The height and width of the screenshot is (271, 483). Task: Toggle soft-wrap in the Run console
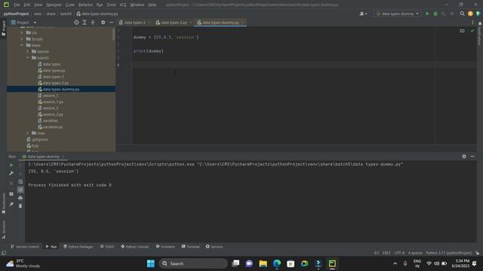pos(20,181)
